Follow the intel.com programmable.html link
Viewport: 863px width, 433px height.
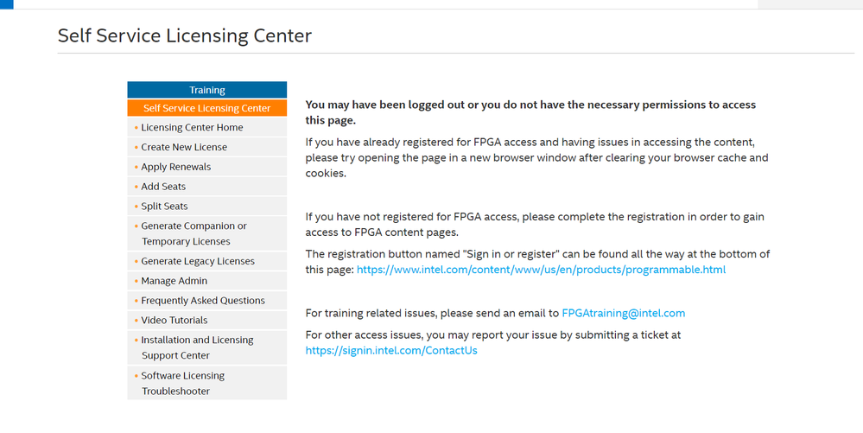541,270
